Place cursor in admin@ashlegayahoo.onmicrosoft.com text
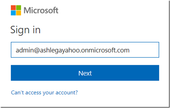Viewport: 170px width, 108px height. [x=73, y=50]
